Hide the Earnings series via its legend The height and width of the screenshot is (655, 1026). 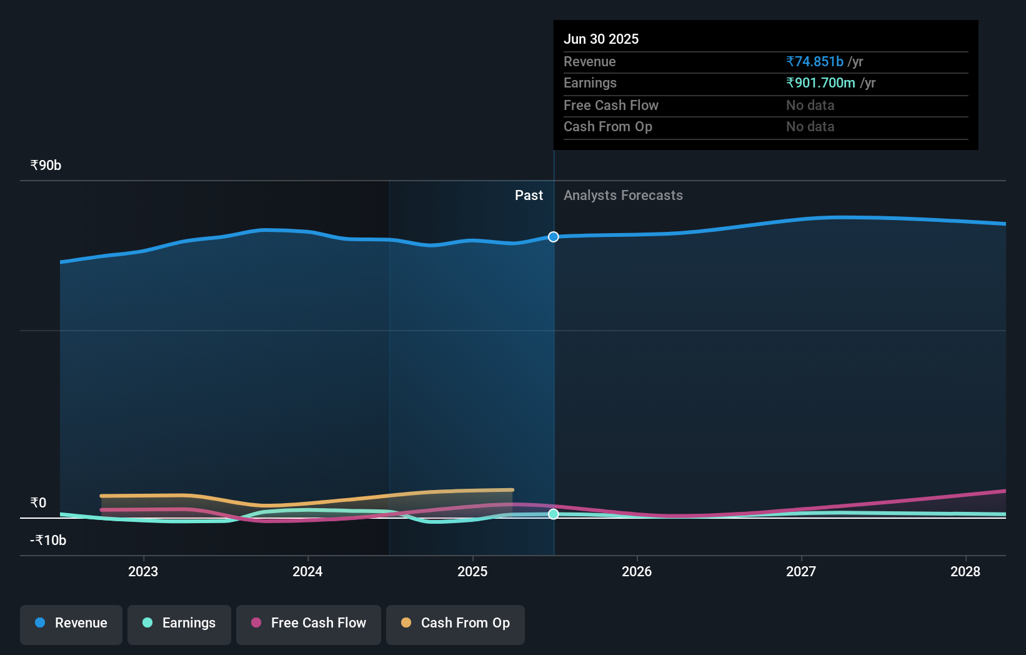pyautogui.click(x=179, y=624)
